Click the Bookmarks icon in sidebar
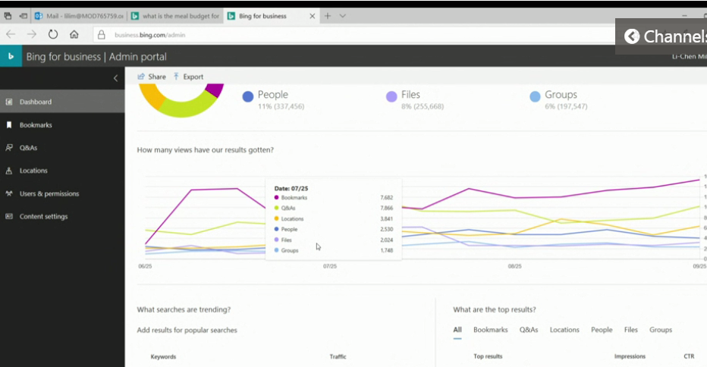Viewport: 707px width, 367px height. click(9, 125)
